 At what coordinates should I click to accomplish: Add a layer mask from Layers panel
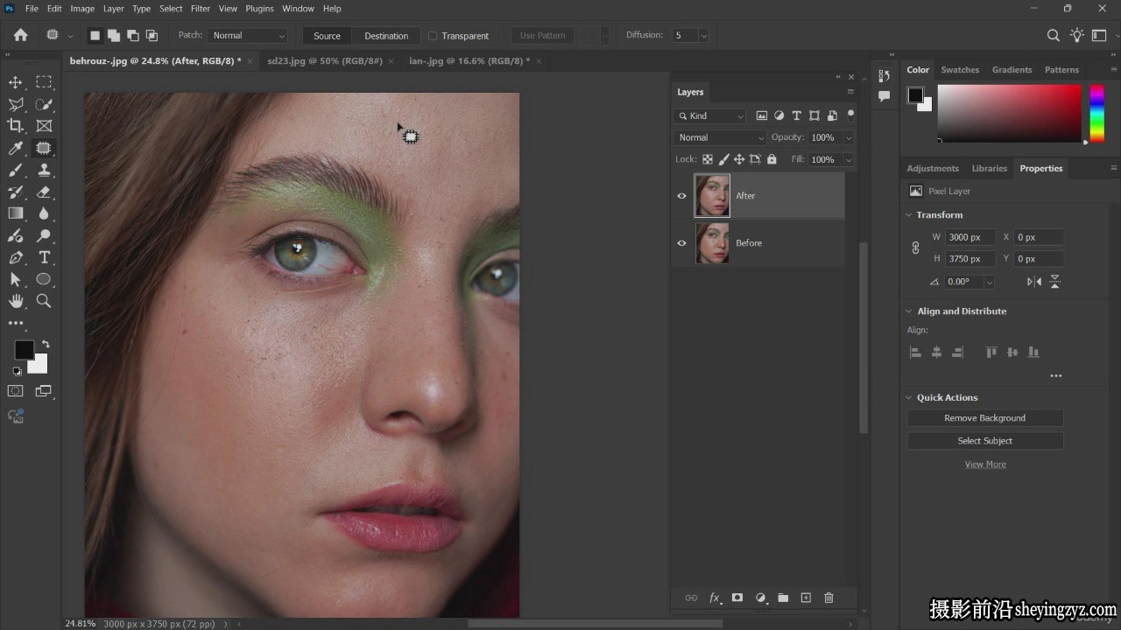(737, 598)
